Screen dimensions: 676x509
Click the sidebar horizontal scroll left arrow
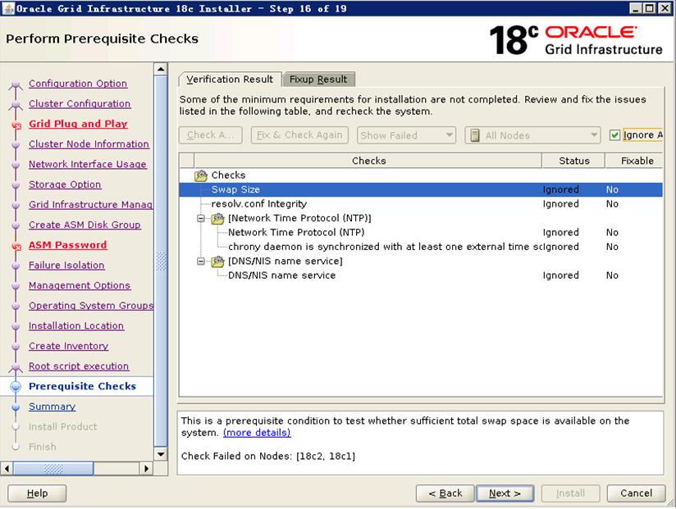coord(7,469)
